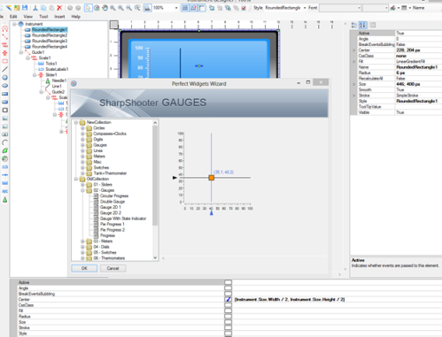The image size is (442, 337).
Task: Choose the green Needle tool in toolbox
Action: [x=5, y=200]
